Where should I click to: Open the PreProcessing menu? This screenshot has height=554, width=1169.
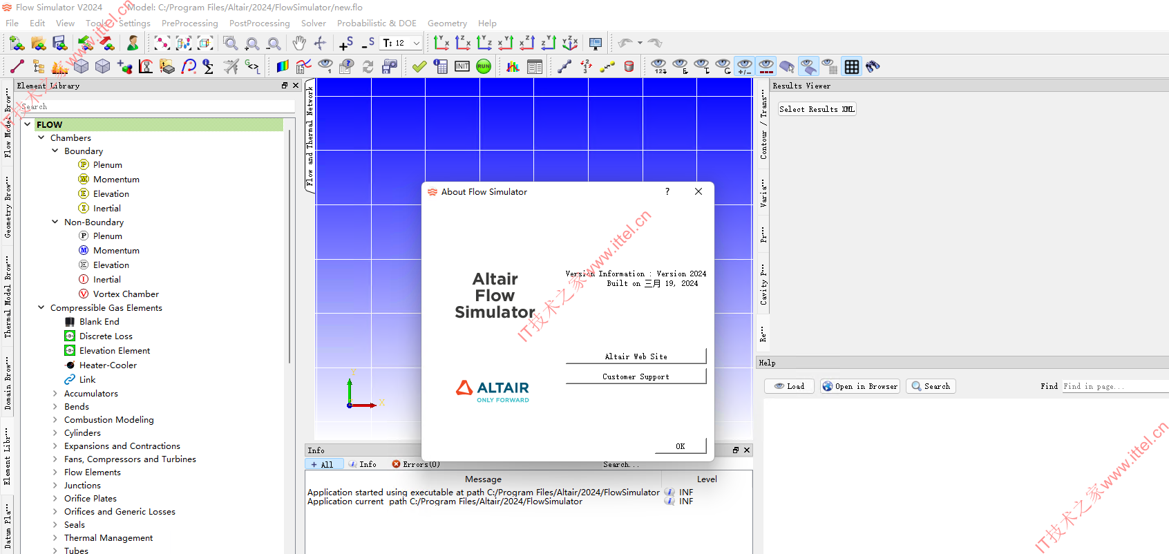click(x=189, y=23)
